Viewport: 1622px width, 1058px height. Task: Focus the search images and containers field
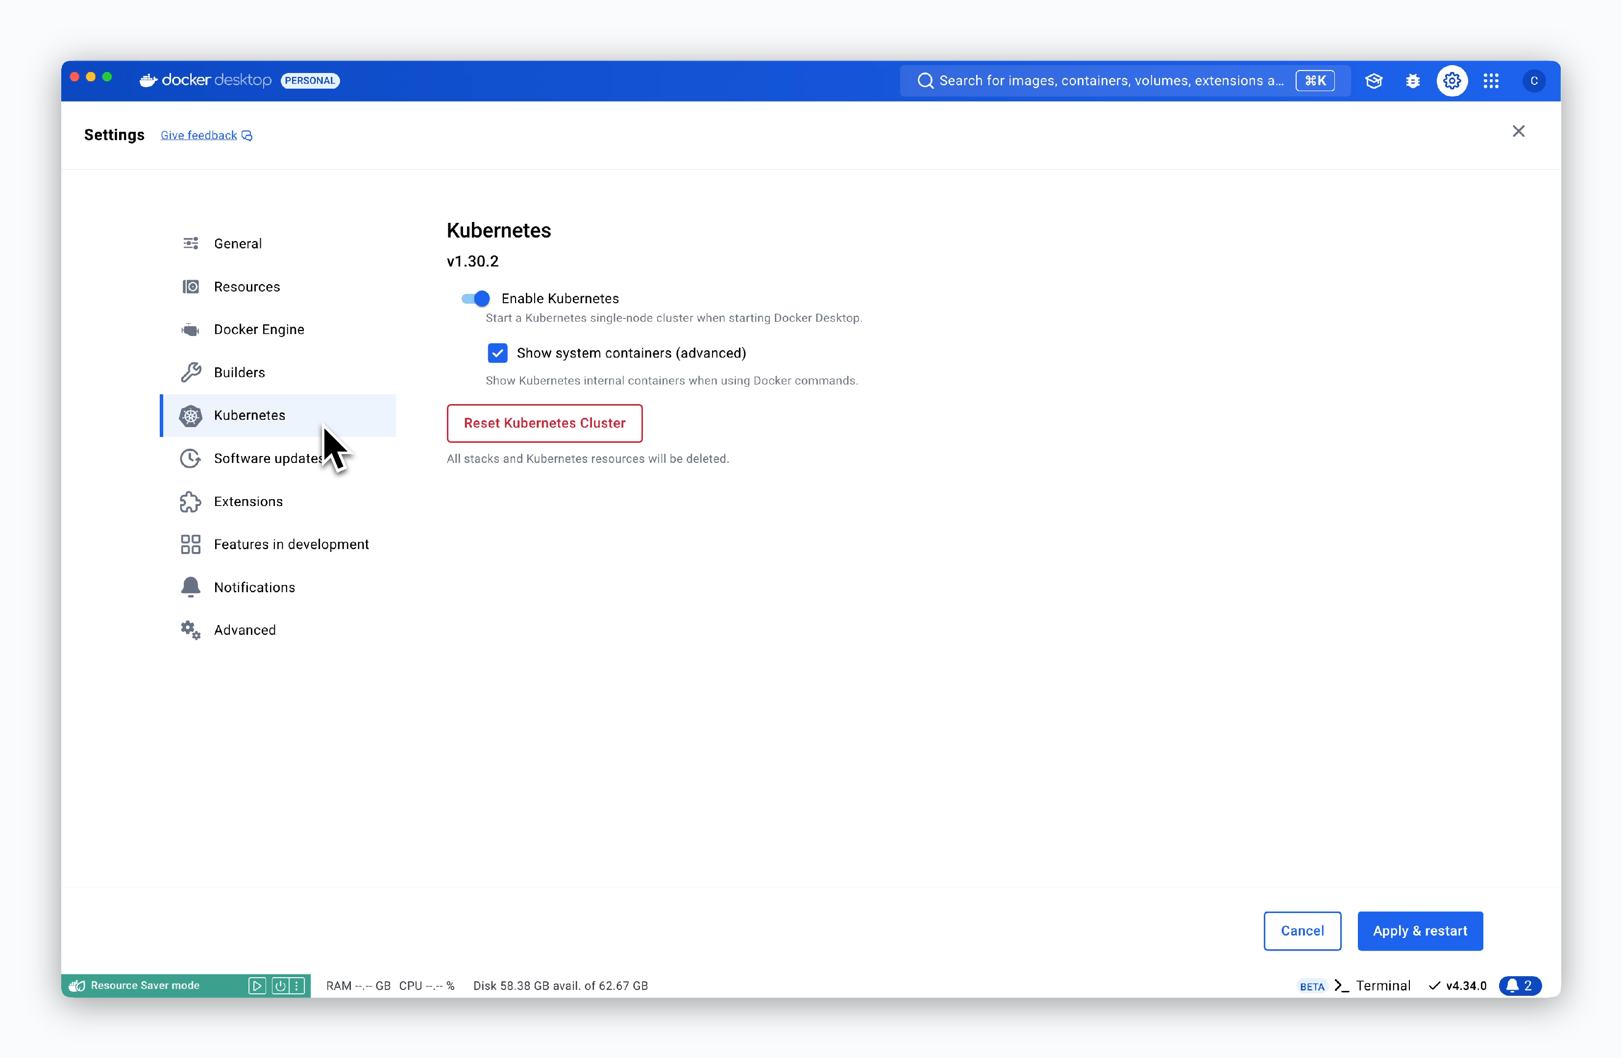(1125, 81)
